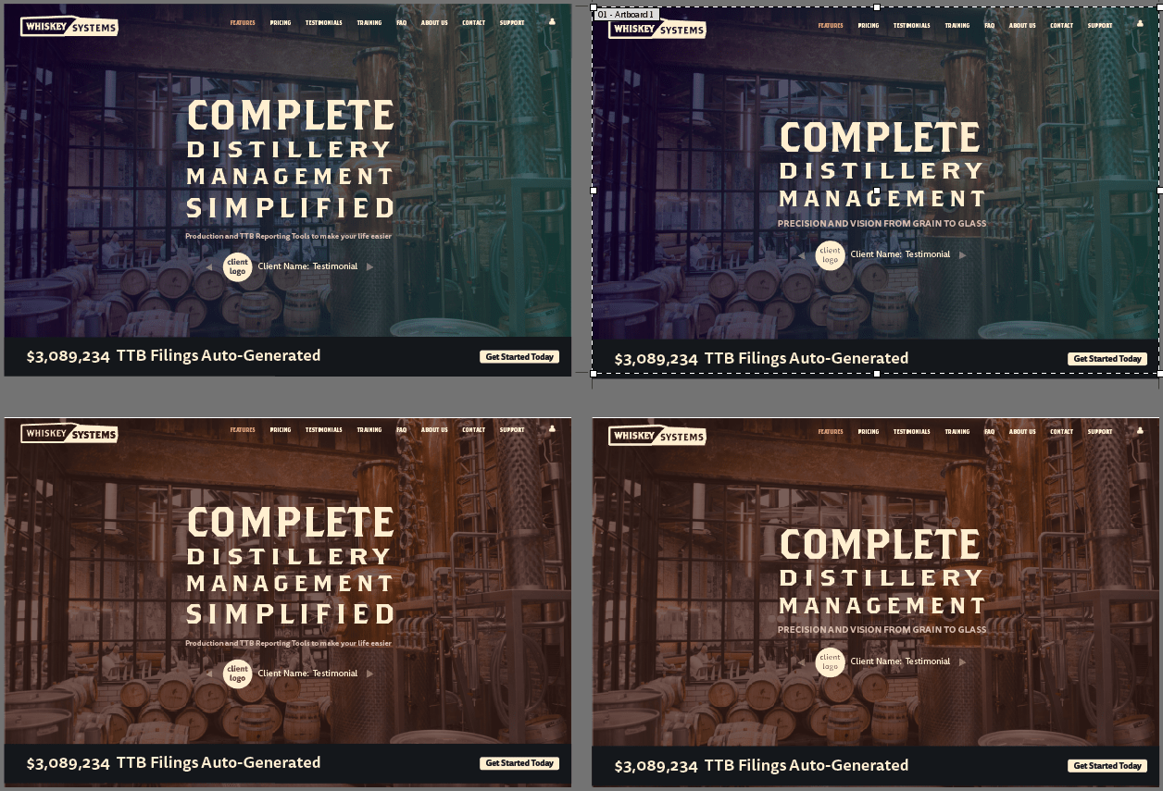Select the client logo circle in the teal SIMPLIFIED artboard

tap(238, 267)
